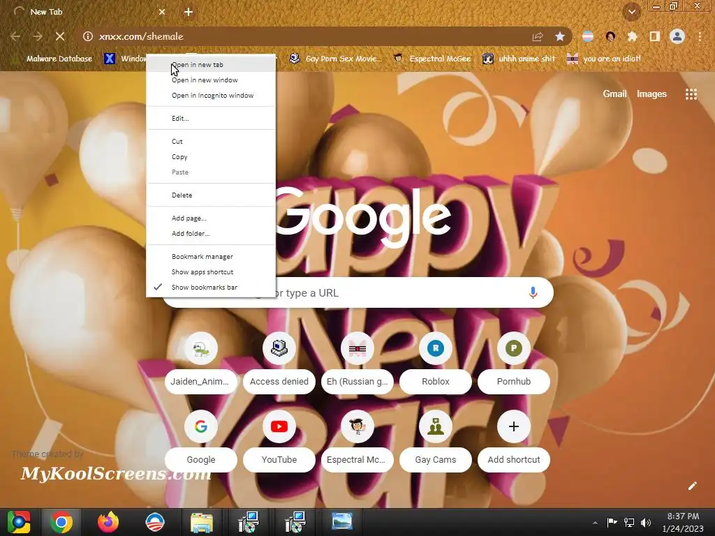Open the Chrome profile avatar
The image size is (715, 536).
click(x=677, y=36)
